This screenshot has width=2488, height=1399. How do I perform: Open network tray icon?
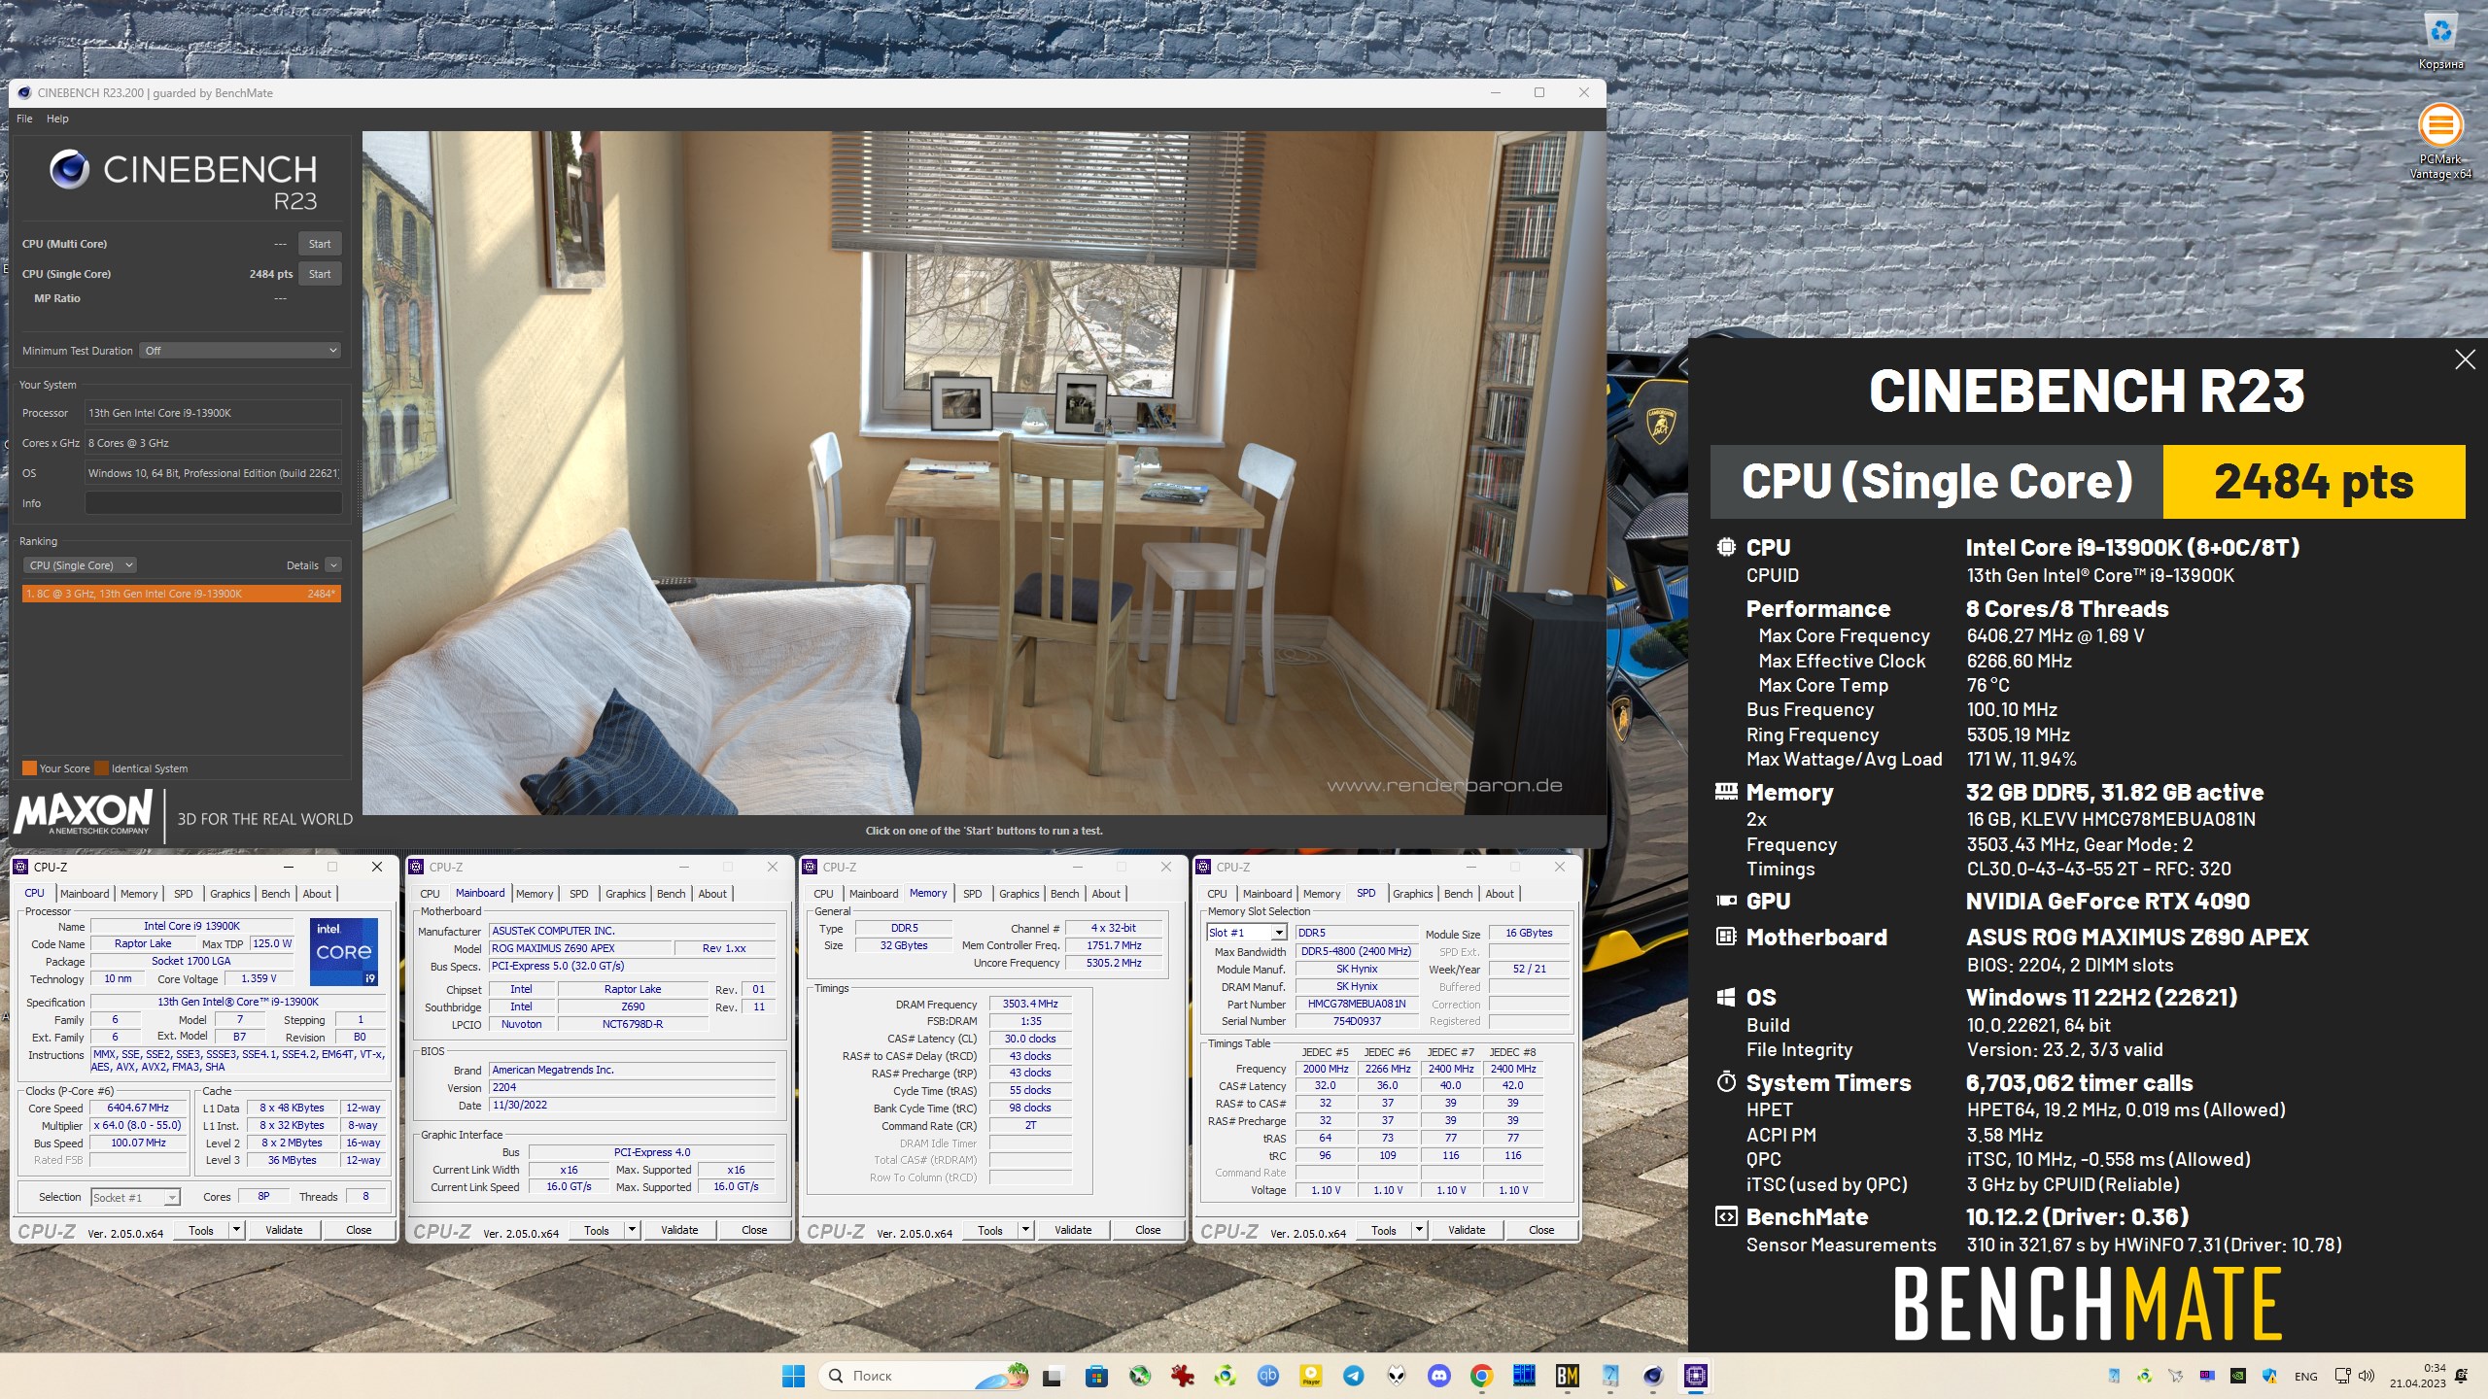click(2342, 1376)
